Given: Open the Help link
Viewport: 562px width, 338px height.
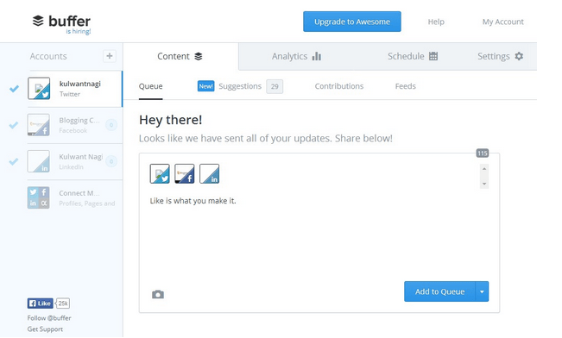Looking at the screenshot, I should click(436, 22).
